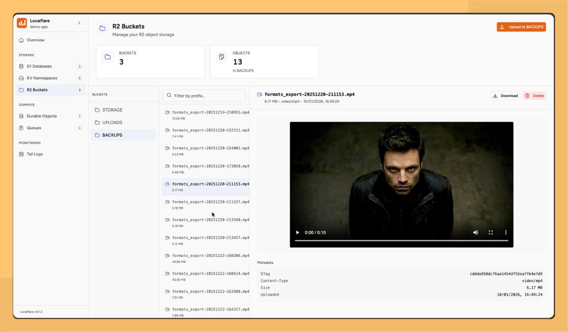Image resolution: width=568 pixels, height=332 pixels.
Task: Go to KV Namespaces
Action: coord(51,78)
